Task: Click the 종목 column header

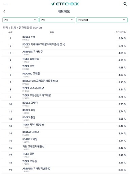Action: point(52,32)
